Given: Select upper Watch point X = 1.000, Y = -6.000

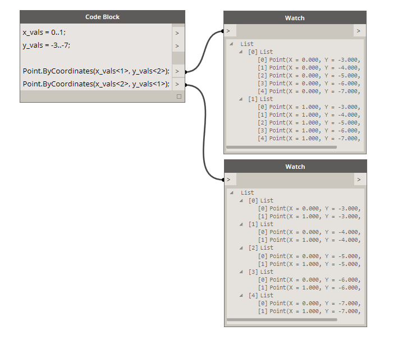Looking at the screenshot, I should (x=309, y=131).
